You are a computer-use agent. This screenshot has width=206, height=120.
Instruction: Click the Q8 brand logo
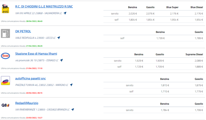pos(5,105)
